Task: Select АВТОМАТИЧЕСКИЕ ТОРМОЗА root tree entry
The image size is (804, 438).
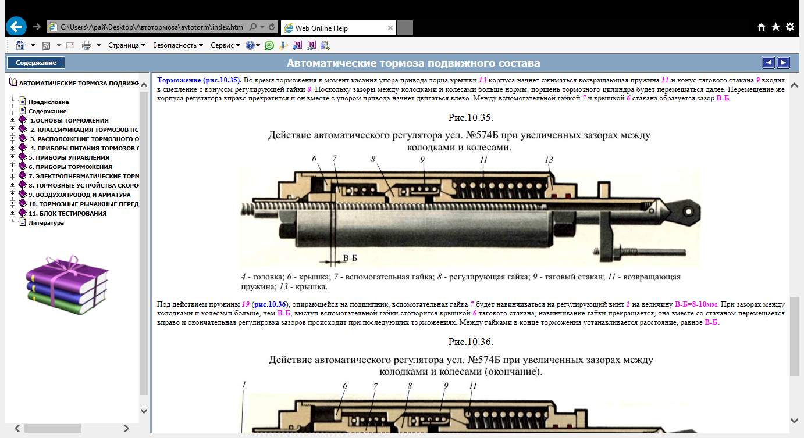Action: click(79, 83)
